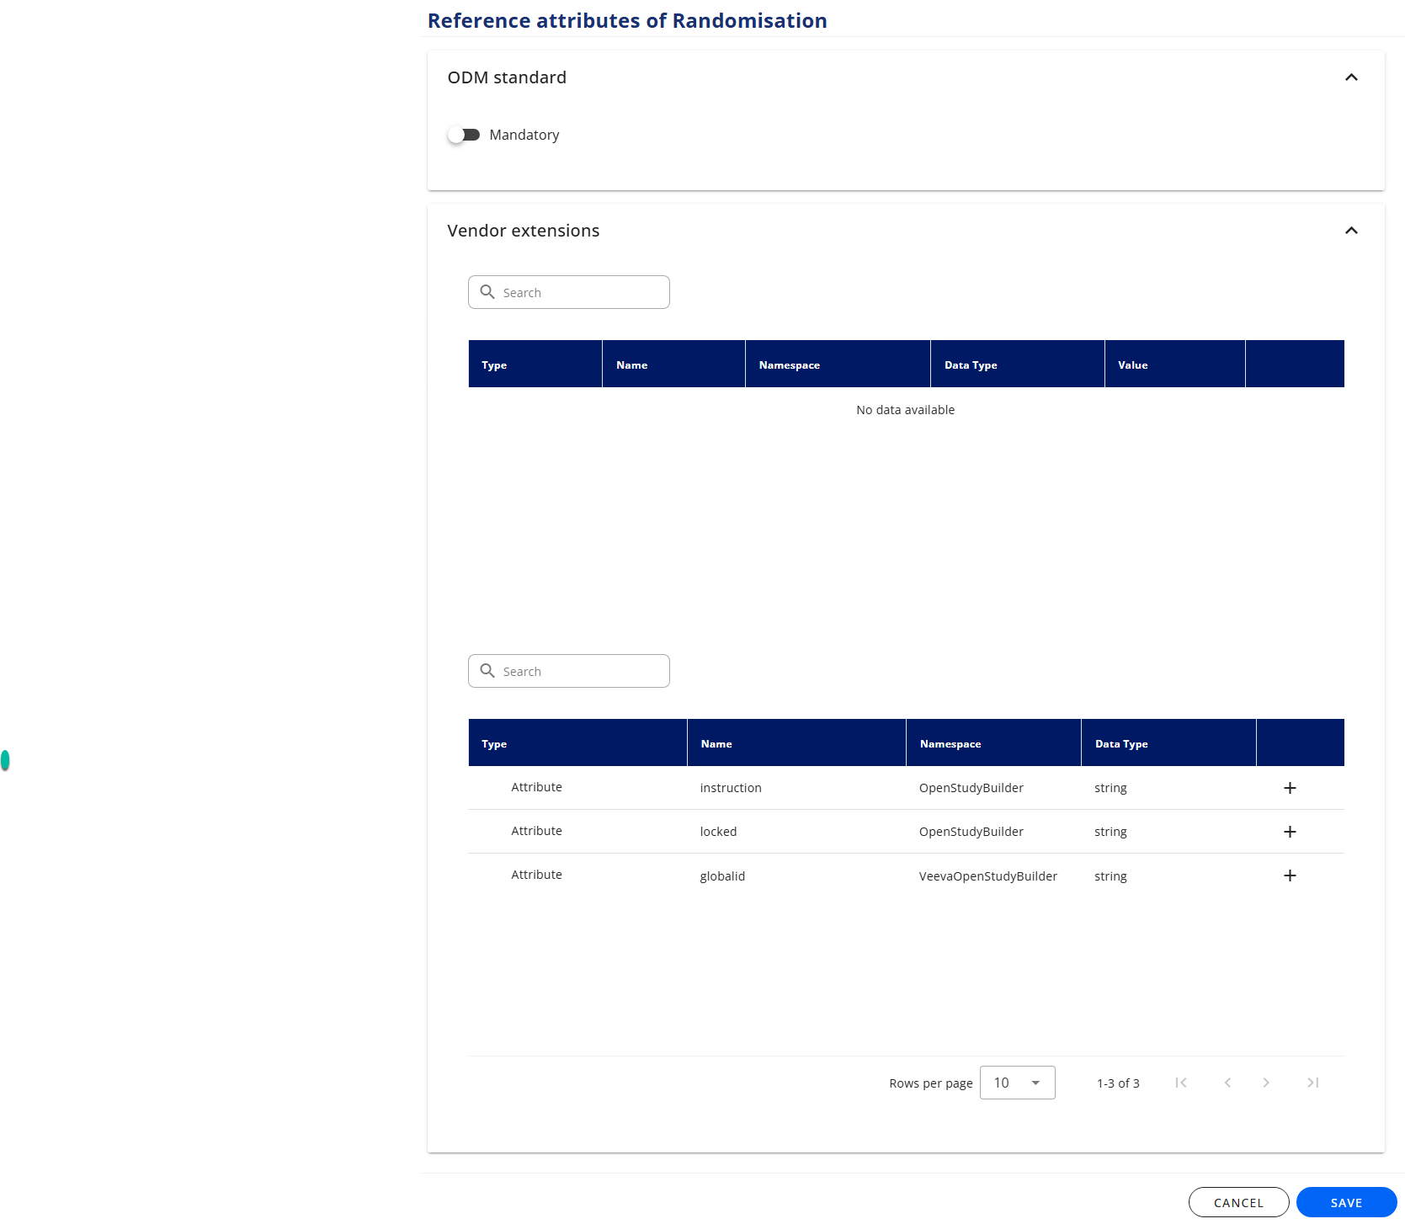Collapse the Vendor extensions section
Viewport: 1405px width, 1224px height.
(x=1352, y=231)
